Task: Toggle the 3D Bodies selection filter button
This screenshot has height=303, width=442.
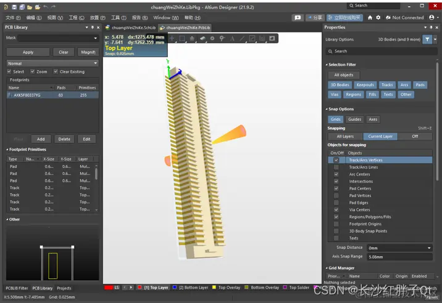Action: point(340,85)
